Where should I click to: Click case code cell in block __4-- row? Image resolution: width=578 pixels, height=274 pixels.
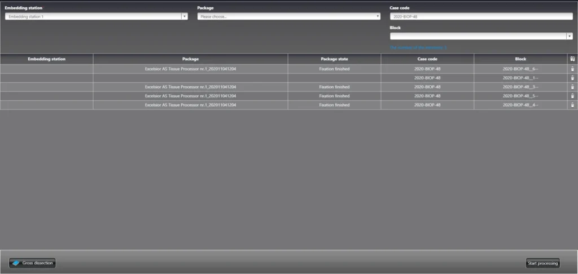pyautogui.click(x=427, y=105)
